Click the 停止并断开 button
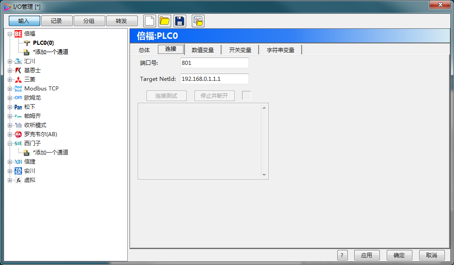454x265 pixels. (x=215, y=95)
